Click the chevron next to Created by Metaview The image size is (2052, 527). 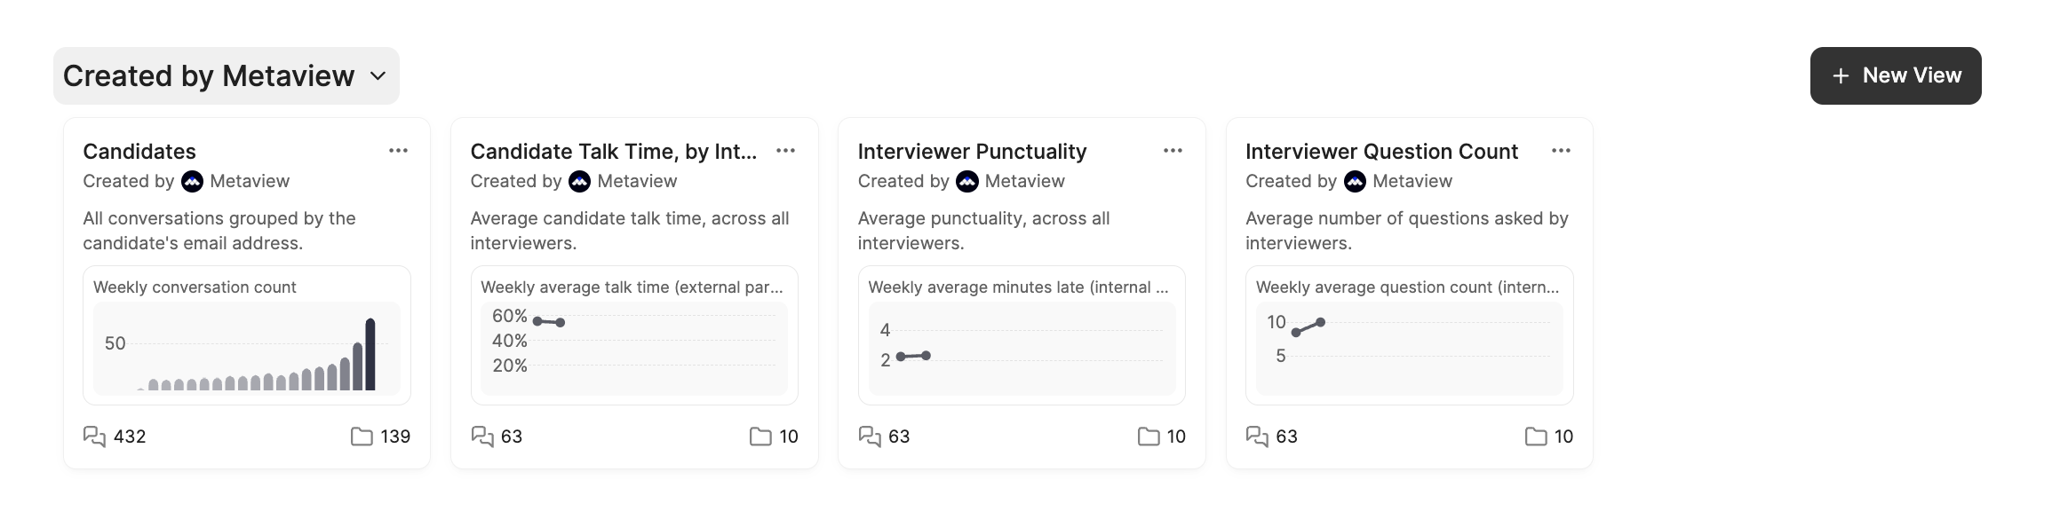378,76
